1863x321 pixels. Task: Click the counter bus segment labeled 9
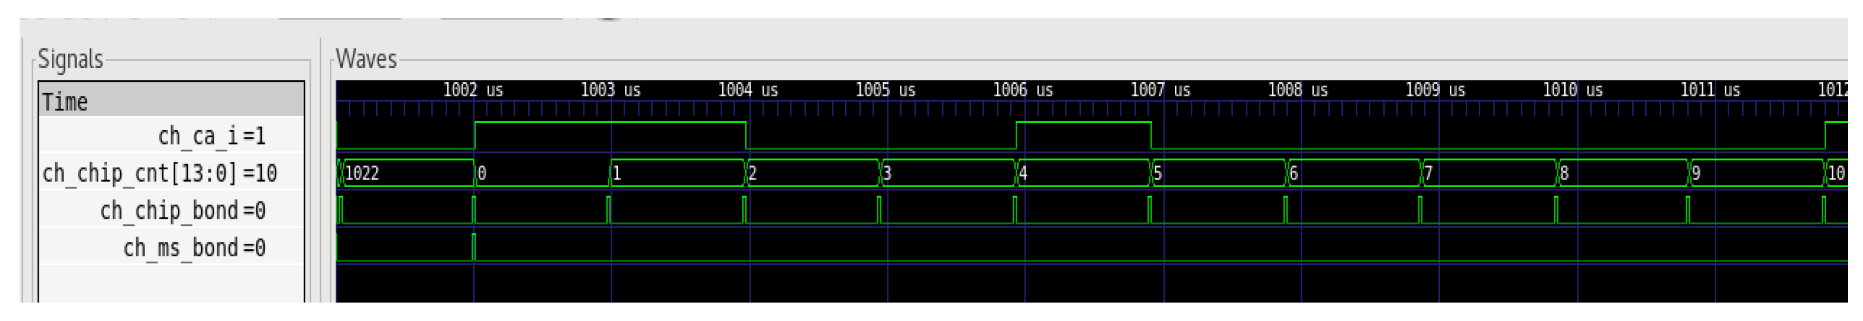(1758, 174)
